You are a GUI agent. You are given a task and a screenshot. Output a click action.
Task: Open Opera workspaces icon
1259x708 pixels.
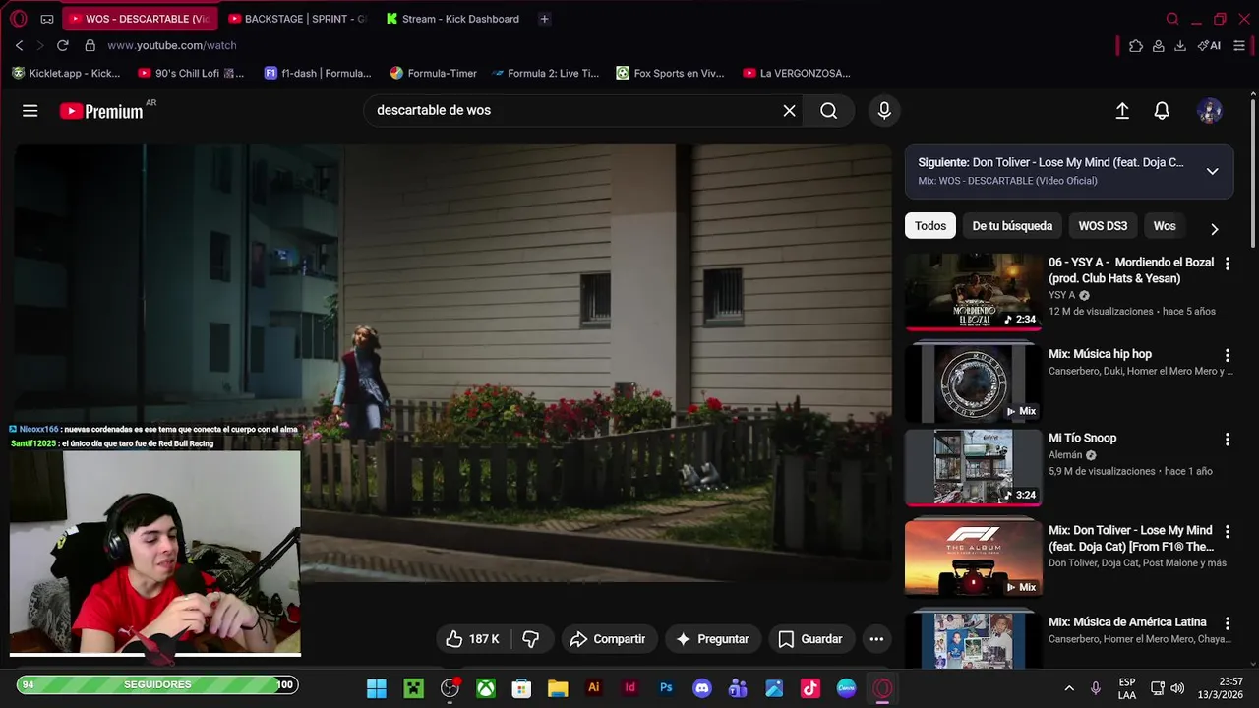click(x=46, y=19)
